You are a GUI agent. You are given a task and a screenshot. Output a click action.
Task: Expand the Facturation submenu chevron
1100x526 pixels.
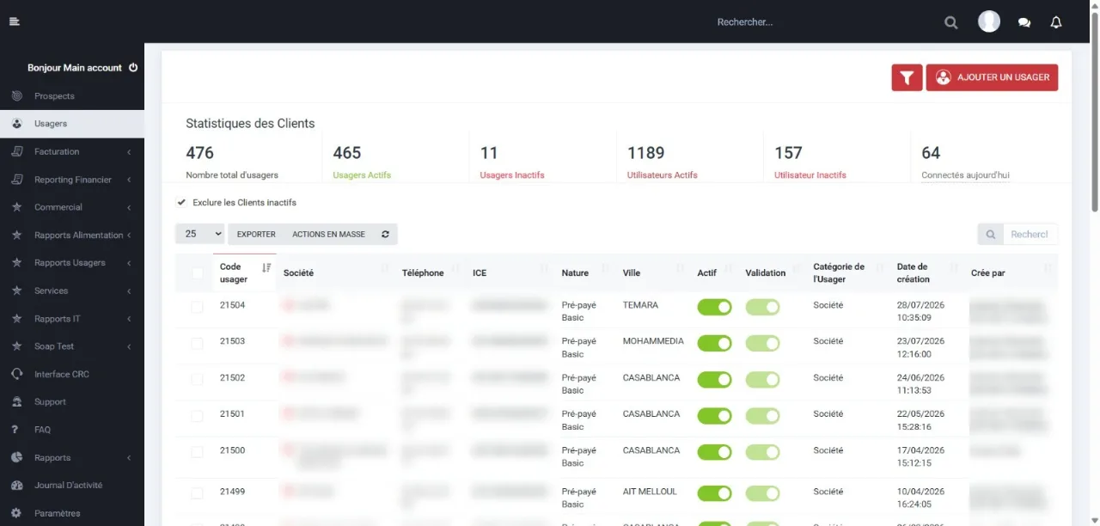(x=129, y=152)
